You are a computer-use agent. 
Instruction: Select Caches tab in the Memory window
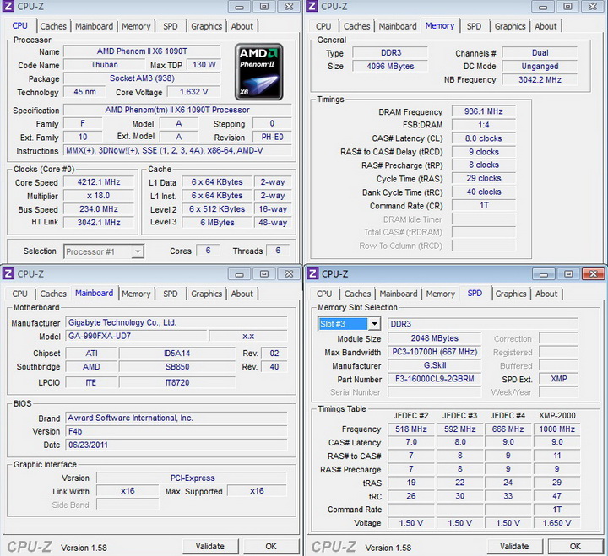point(356,26)
